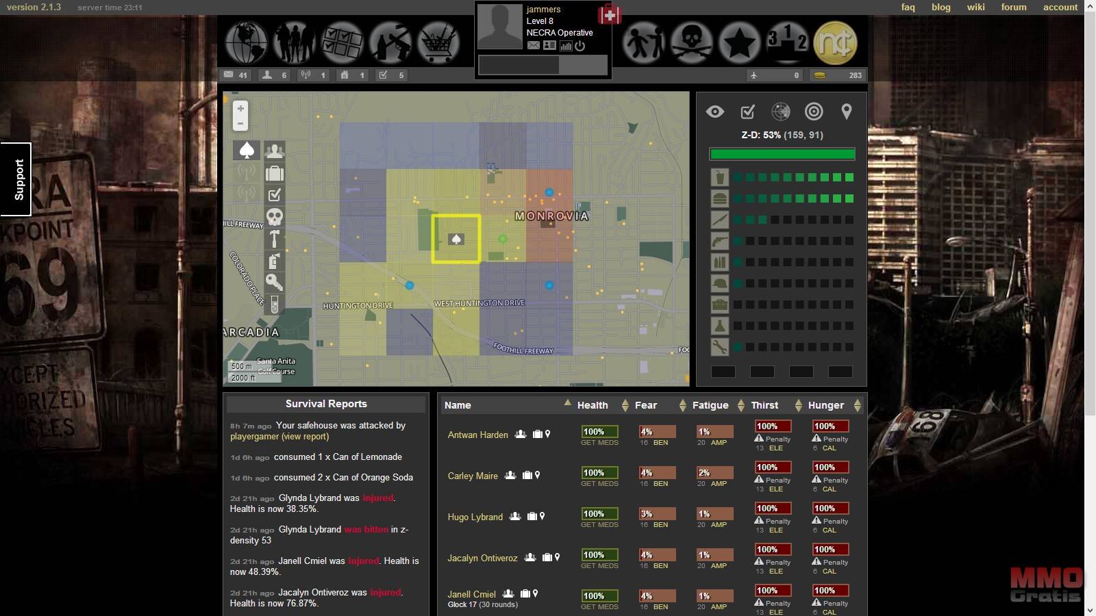
Task: Click the red medical kit icon
Action: click(609, 14)
